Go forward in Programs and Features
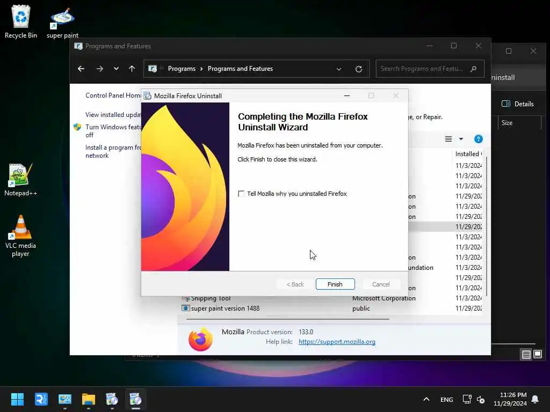This screenshot has width=550, height=412. [99, 69]
